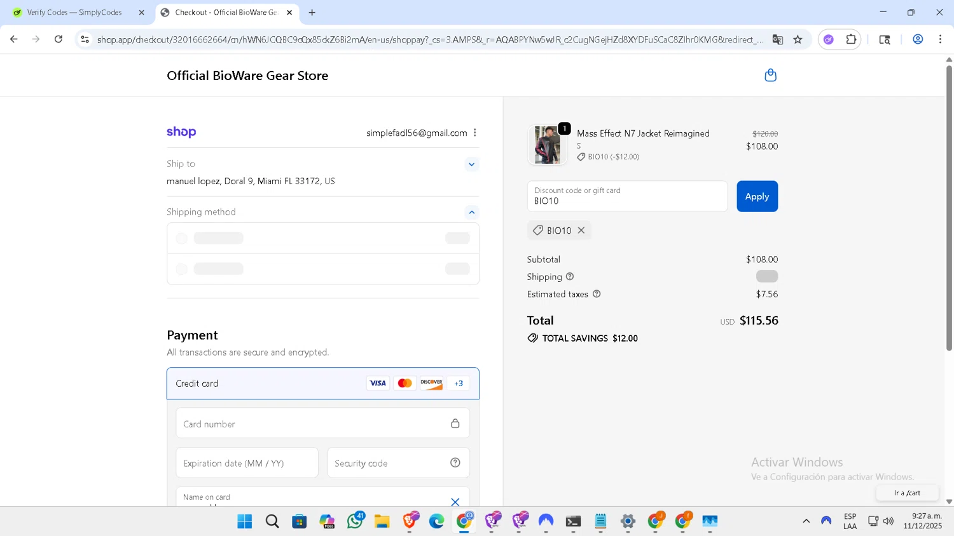Open the side panel search icon

point(885,39)
